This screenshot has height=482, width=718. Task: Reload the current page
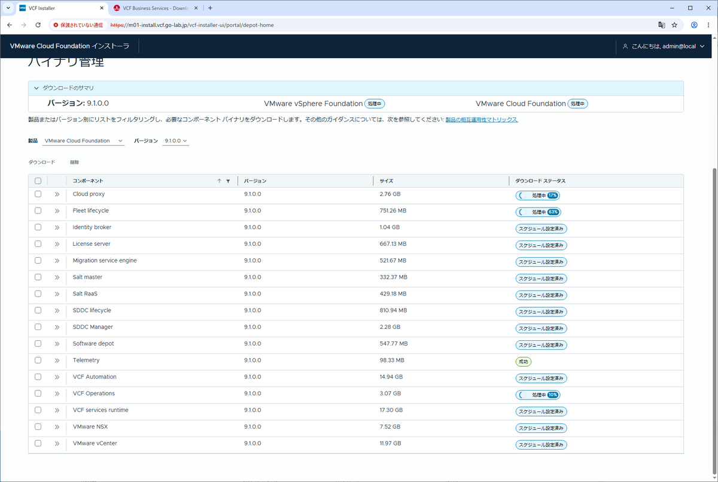38,25
